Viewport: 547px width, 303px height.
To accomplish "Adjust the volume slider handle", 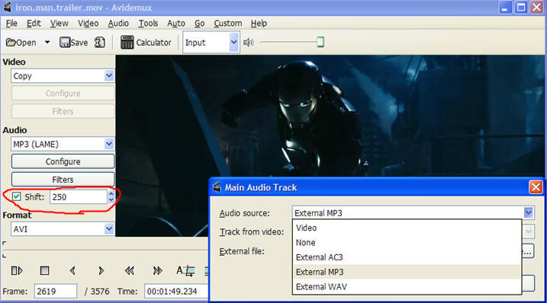I will tap(320, 42).
